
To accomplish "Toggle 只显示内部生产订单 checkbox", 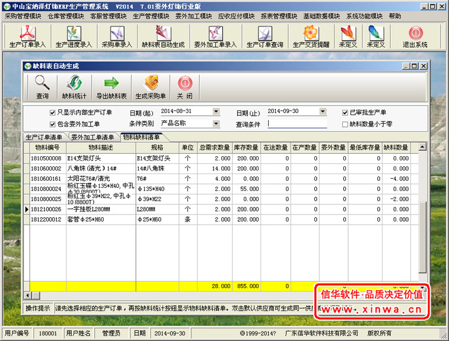I will [53, 112].
